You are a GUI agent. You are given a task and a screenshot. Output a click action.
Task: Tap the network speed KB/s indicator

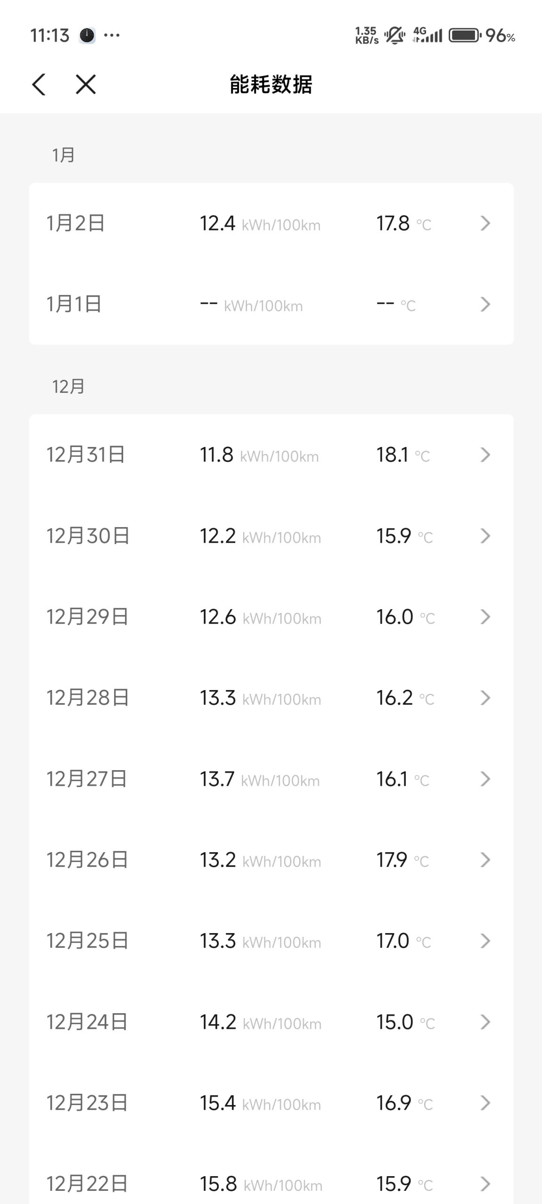pyautogui.click(x=367, y=35)
